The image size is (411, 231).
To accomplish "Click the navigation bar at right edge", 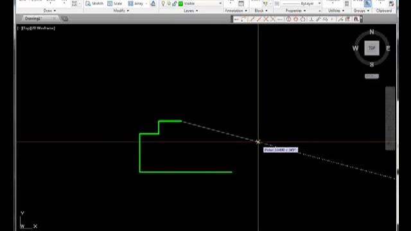I will click(x=390, y=118).
